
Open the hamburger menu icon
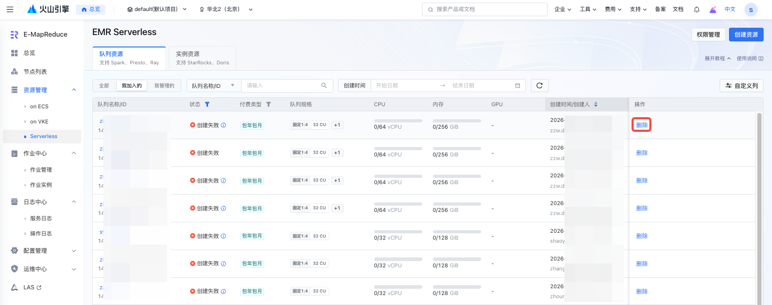(x=10, y=9)
